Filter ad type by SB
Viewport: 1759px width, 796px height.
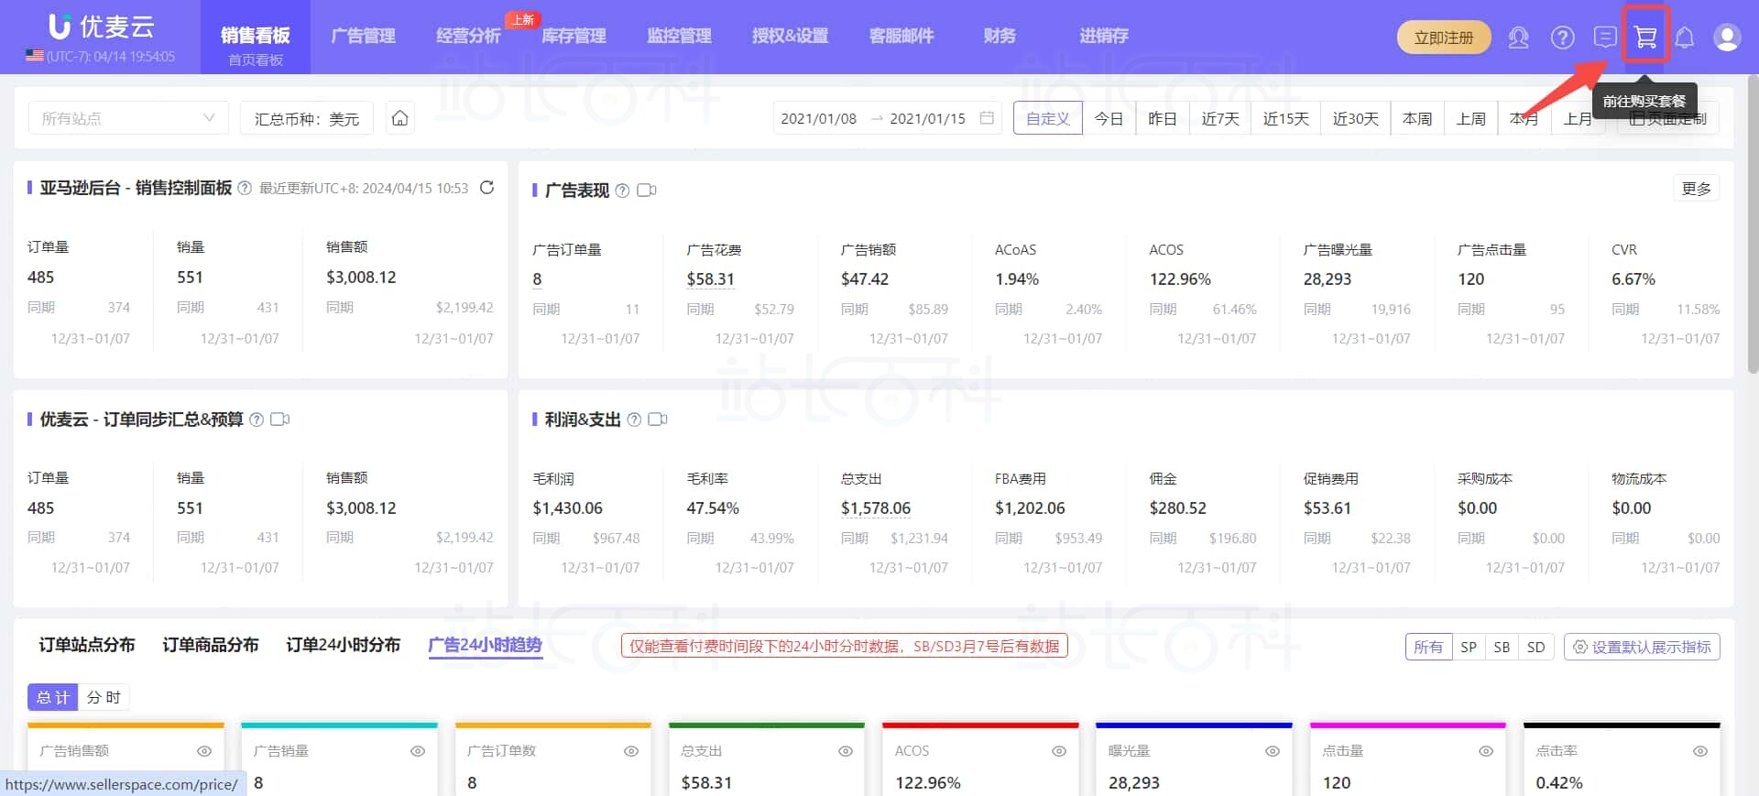1502,648
